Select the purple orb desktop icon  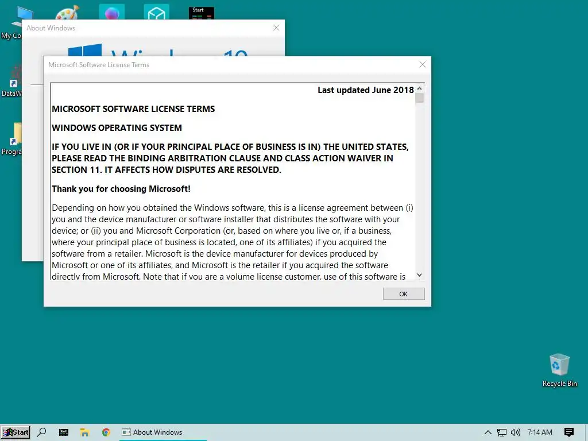[112, 12]
